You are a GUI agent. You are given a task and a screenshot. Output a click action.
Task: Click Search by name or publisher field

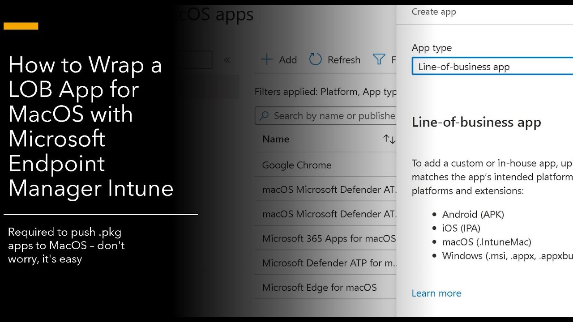[x=326, y=116]
